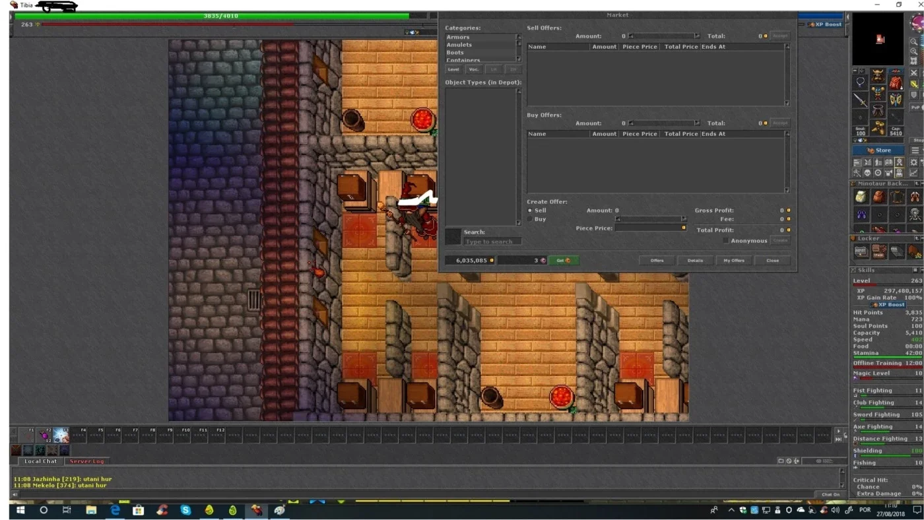Click the green Get coins button
The width and height of the screenshot is (924, 520).
point(564,261)
